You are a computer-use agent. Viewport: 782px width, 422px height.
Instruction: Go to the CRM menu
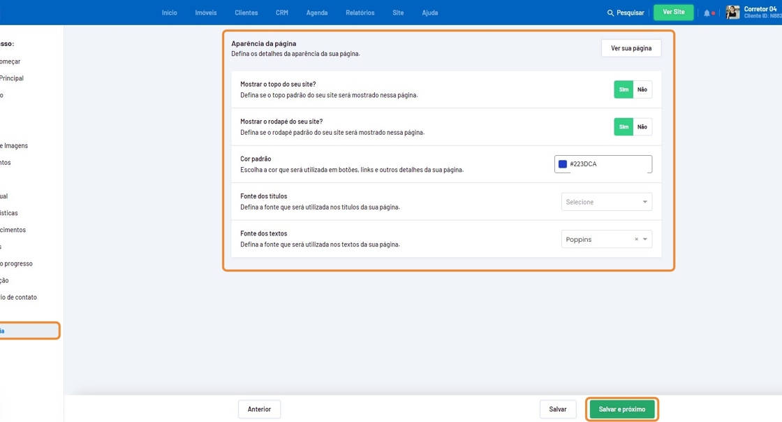click(282, 13)
